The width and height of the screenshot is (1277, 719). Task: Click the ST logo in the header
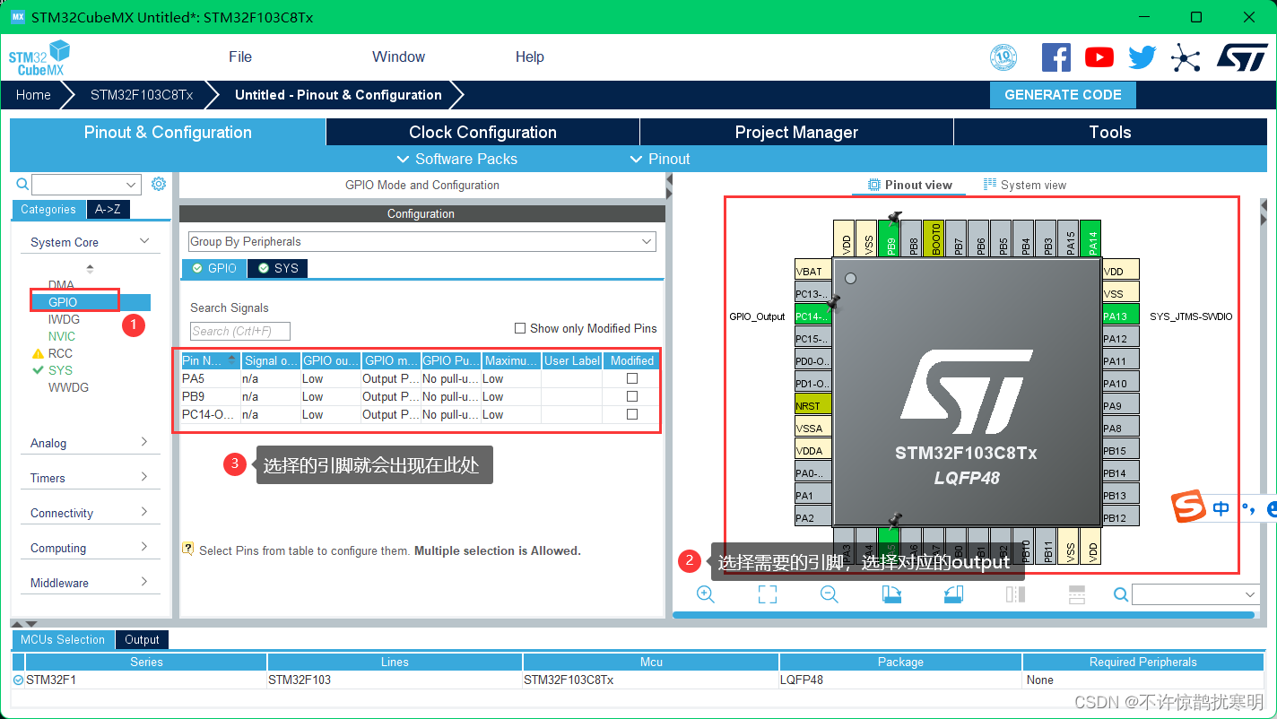[x=1242, y=57]
